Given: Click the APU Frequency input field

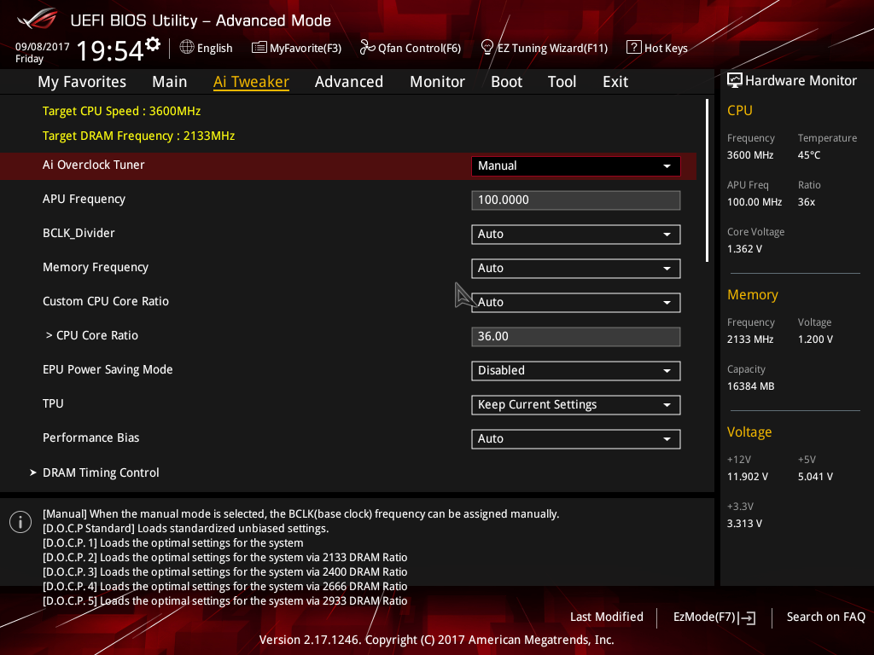Looking at the screenshot, I should (576, 200).
